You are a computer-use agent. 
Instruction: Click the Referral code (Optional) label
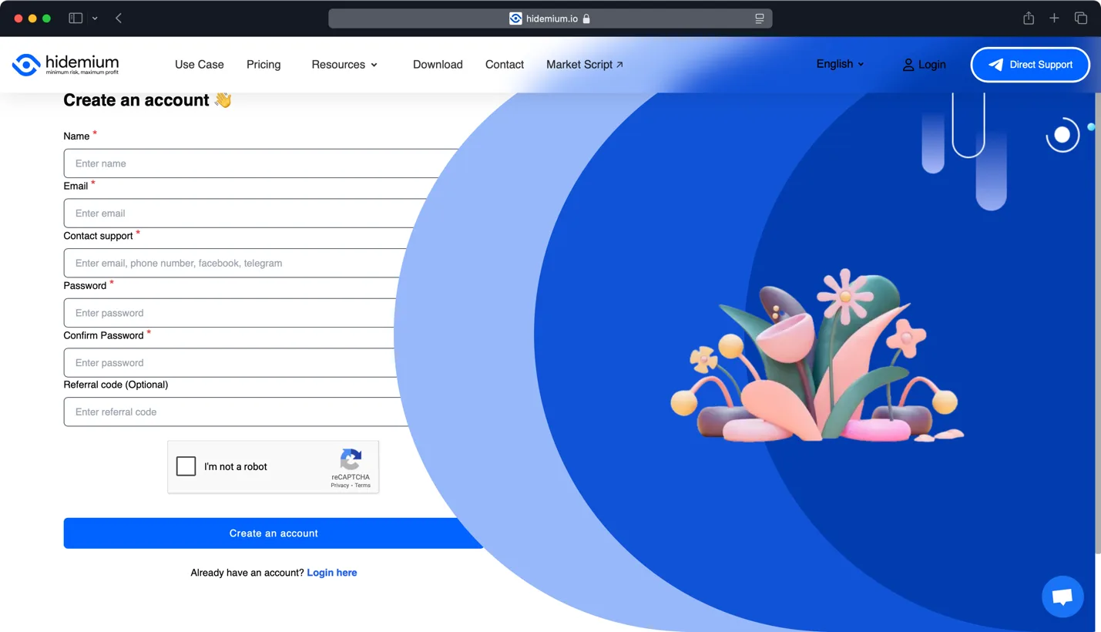point(116,385)
